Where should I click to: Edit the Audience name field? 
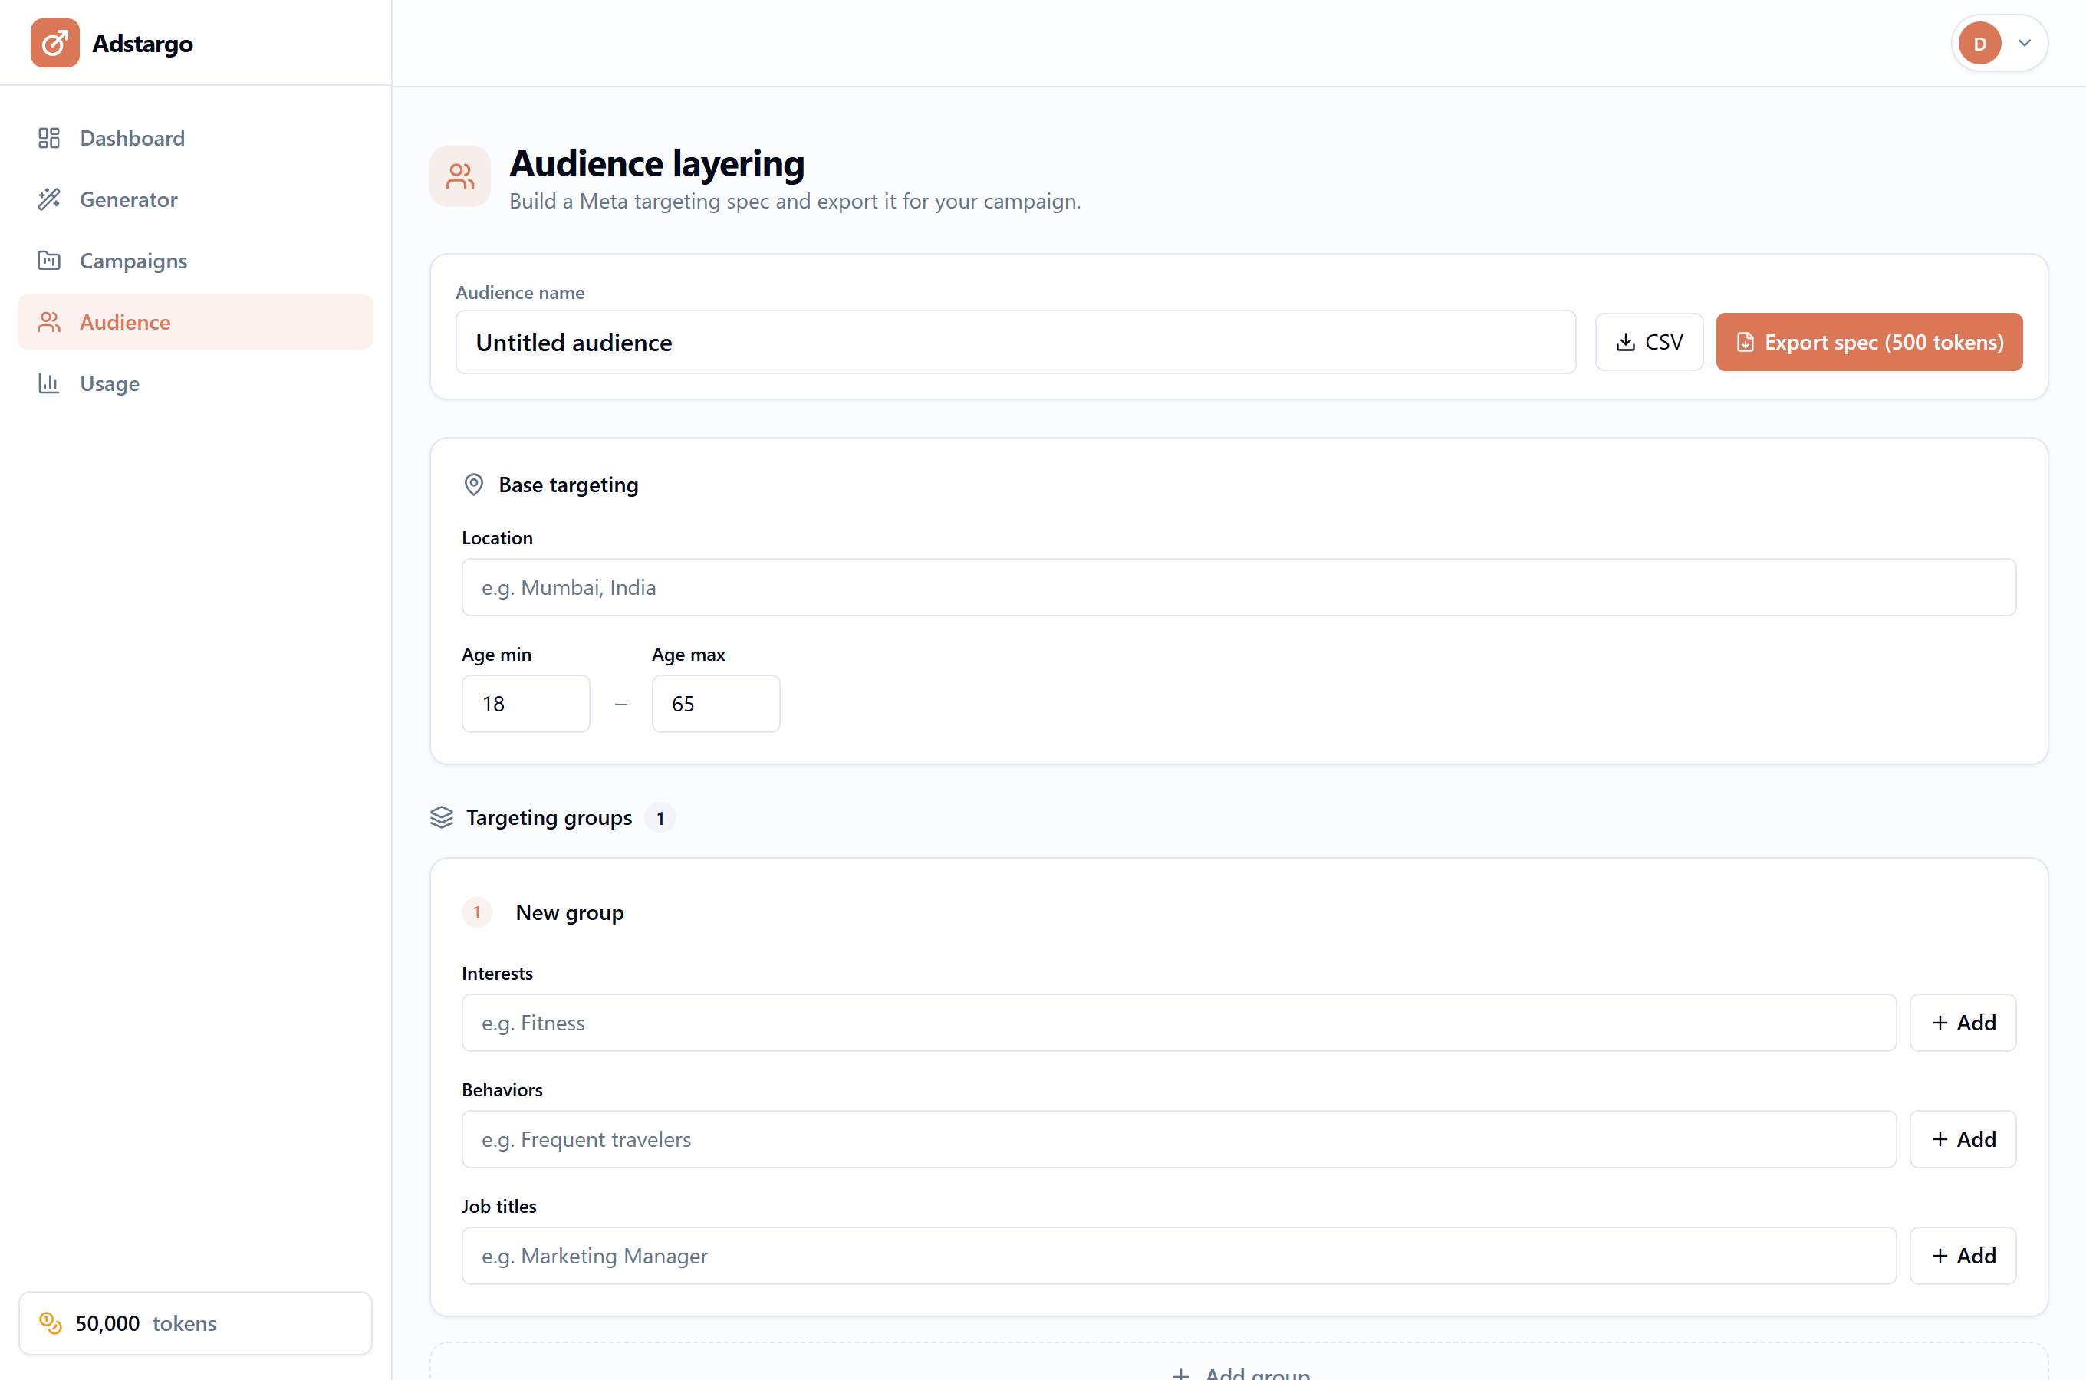pyautogui.click(x=1015, y=343)
